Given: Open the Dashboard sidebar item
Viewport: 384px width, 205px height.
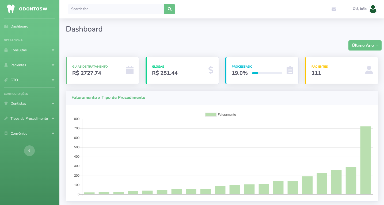Looking at the screenshot, I should (x=19, y=26).
